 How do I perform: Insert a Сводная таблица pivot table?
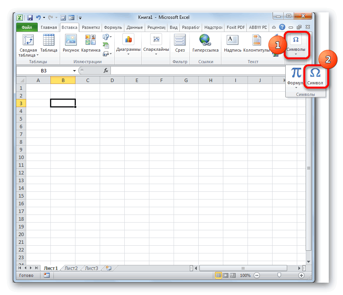28,45
